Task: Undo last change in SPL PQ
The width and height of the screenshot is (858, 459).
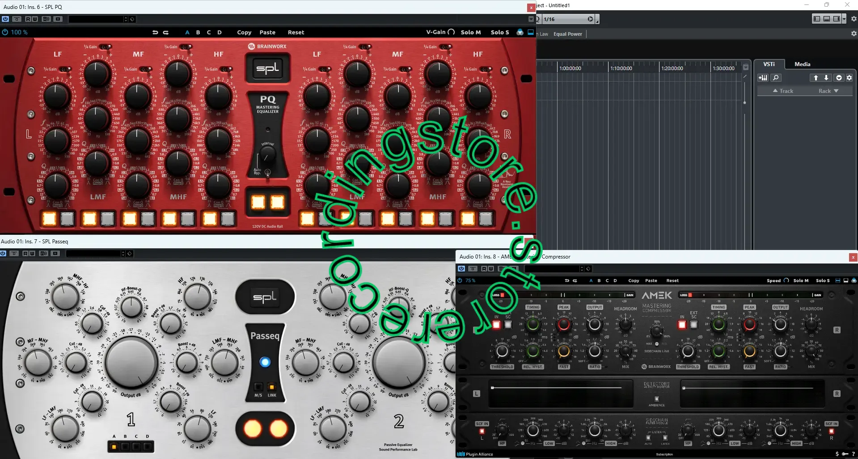Action: [x=155, y=32]
